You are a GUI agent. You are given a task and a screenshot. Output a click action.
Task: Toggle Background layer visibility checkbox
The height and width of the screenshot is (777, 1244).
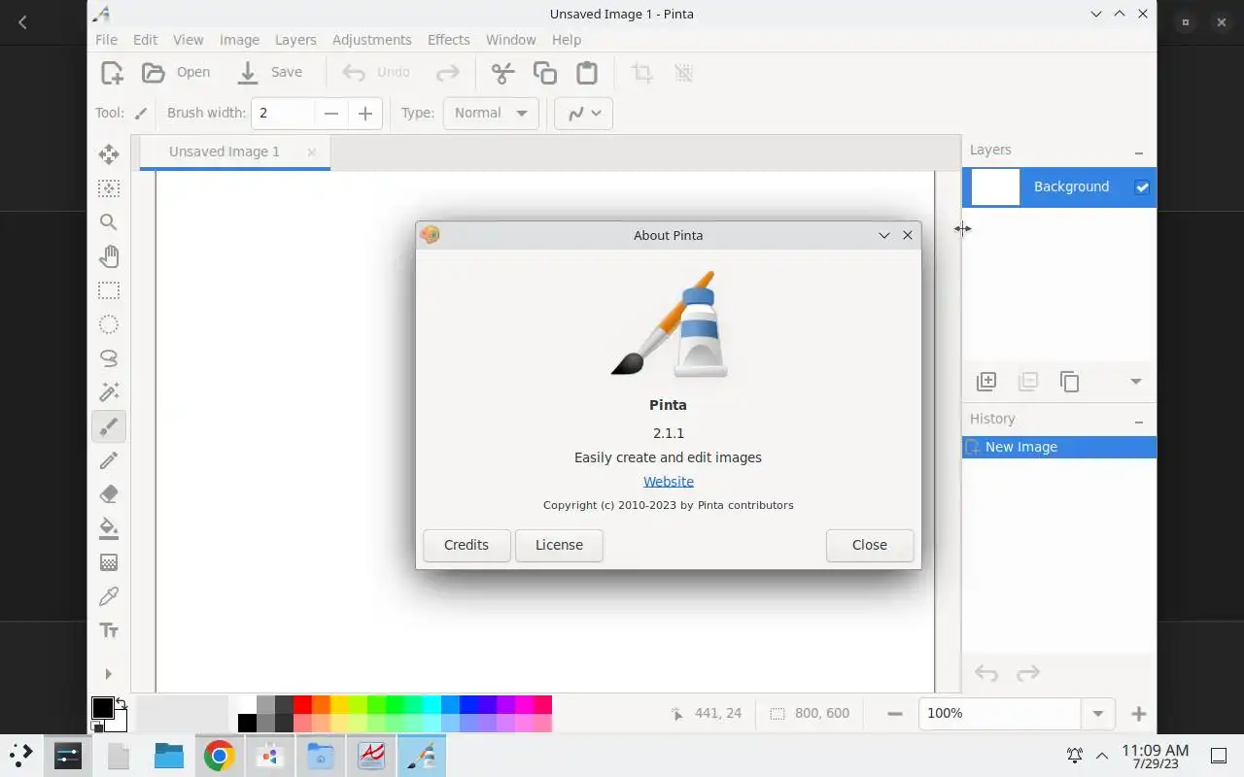(x=1142, y=187)
